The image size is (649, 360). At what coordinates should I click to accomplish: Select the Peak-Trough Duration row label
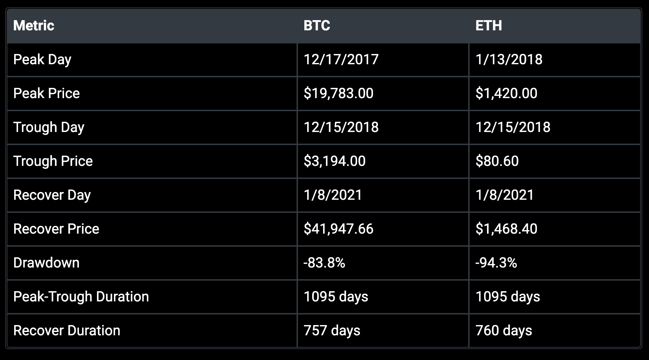[x=81, y=297]
